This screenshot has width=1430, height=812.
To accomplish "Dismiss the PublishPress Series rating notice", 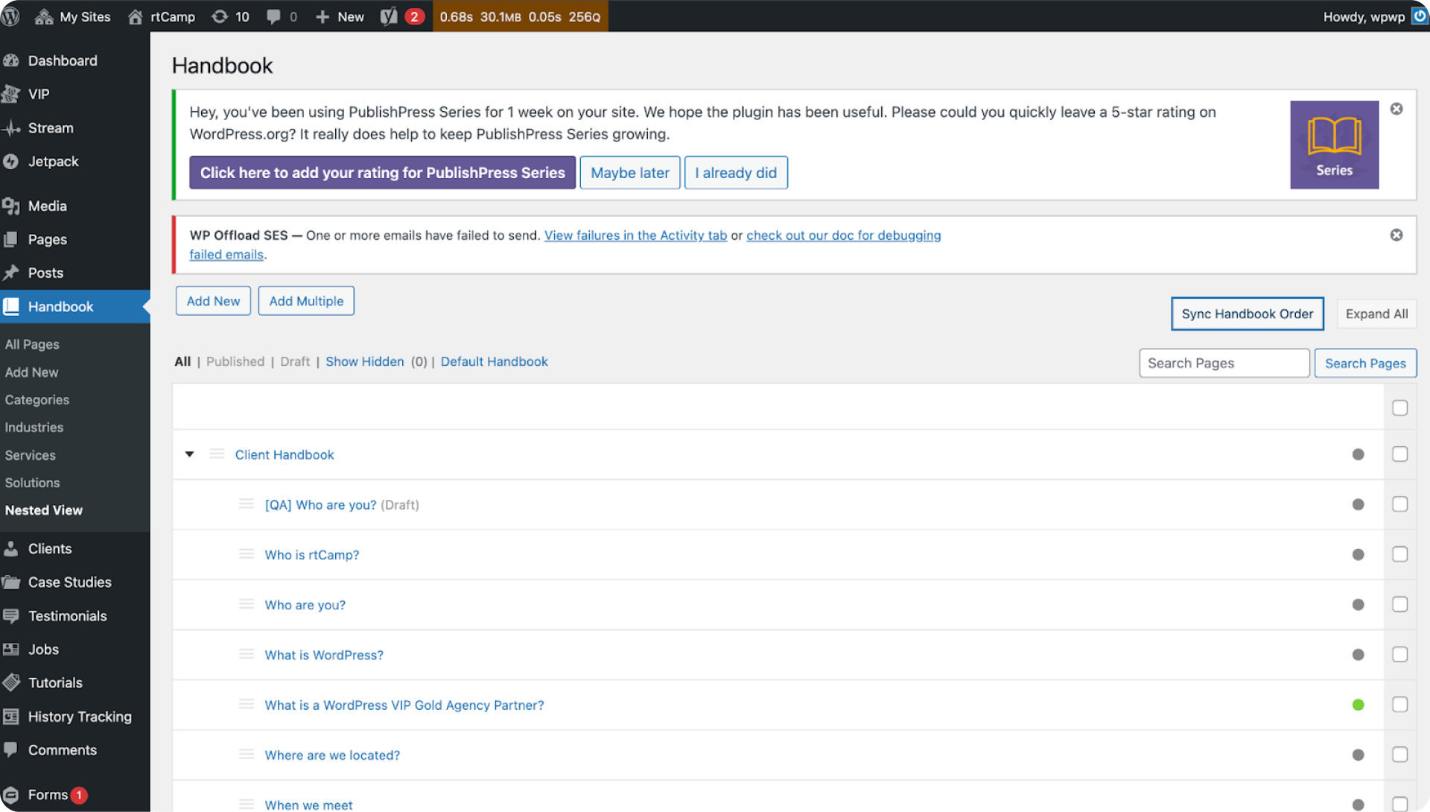I will pos(1396,109).
